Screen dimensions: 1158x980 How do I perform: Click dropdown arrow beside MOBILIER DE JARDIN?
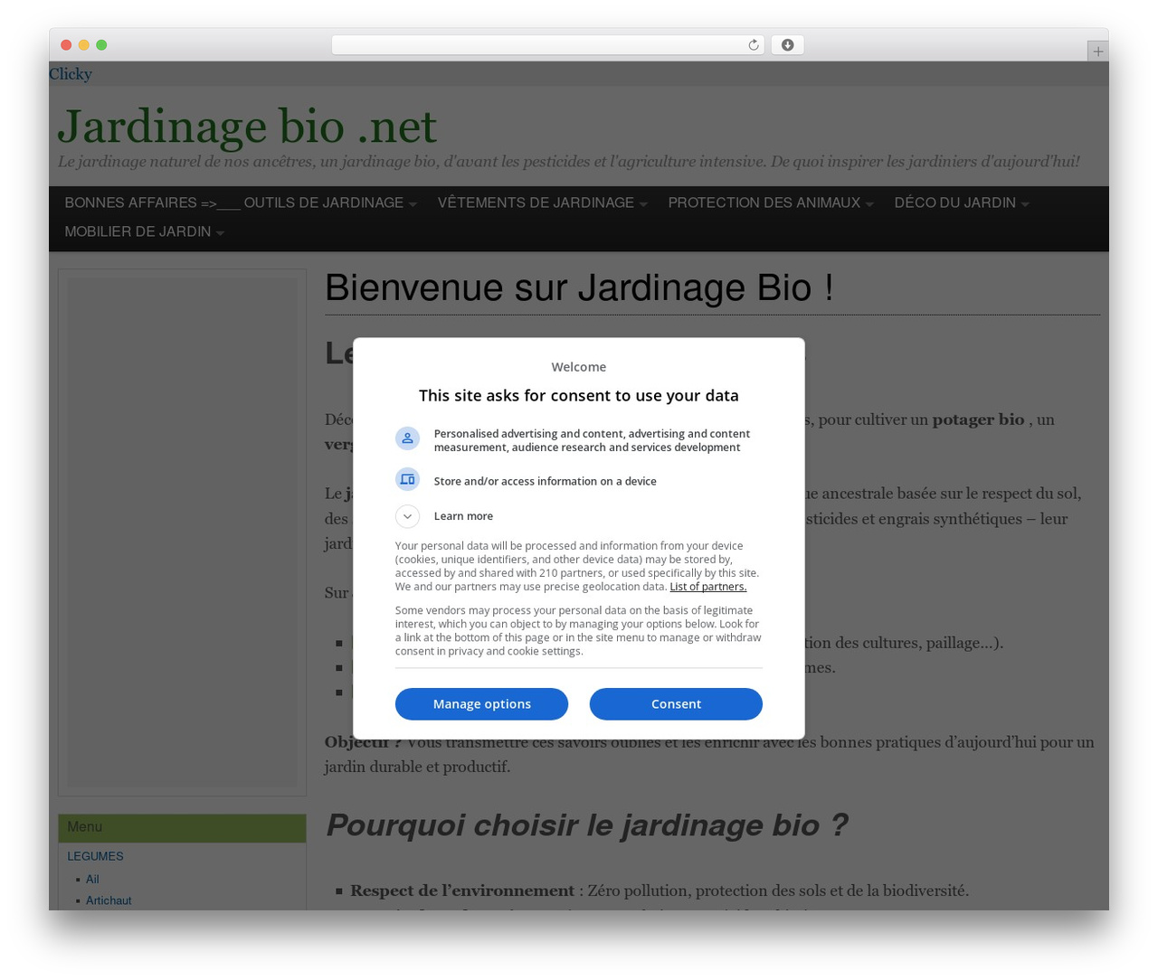pyautogui.click(x=220, y=233)
